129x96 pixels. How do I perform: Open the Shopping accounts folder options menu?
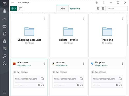coord(45,19)
